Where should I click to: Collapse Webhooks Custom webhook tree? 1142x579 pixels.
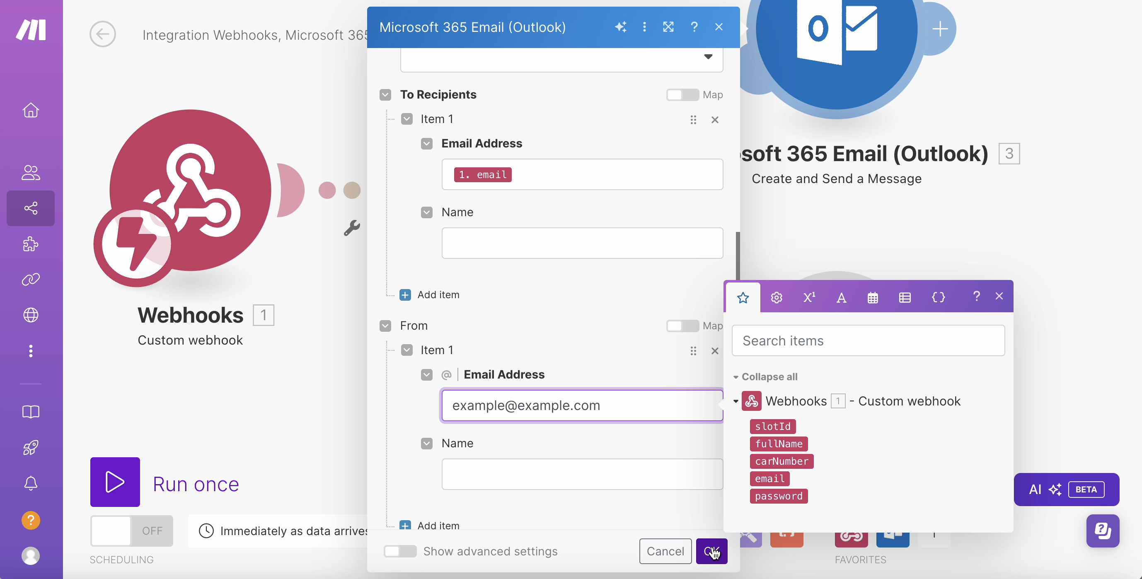tap(736, 401)
